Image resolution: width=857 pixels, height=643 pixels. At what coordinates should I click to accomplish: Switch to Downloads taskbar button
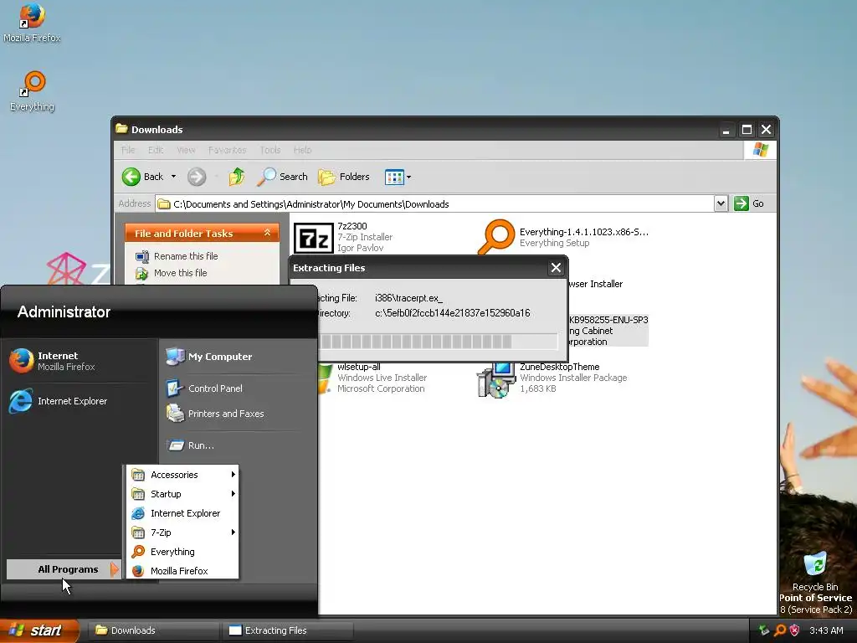154,630
